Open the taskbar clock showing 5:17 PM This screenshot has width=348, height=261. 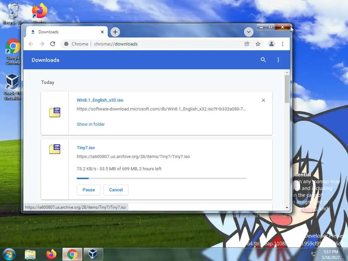(331, 255)
